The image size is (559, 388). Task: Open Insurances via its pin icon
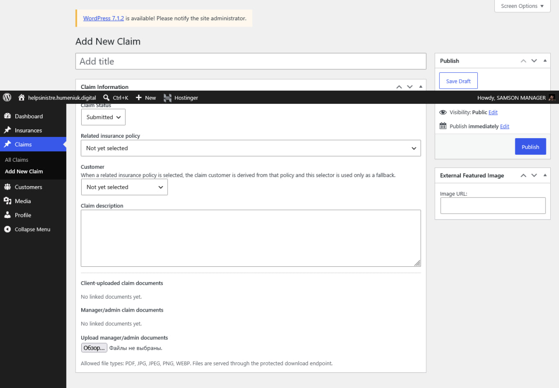(x=7, y=130)
